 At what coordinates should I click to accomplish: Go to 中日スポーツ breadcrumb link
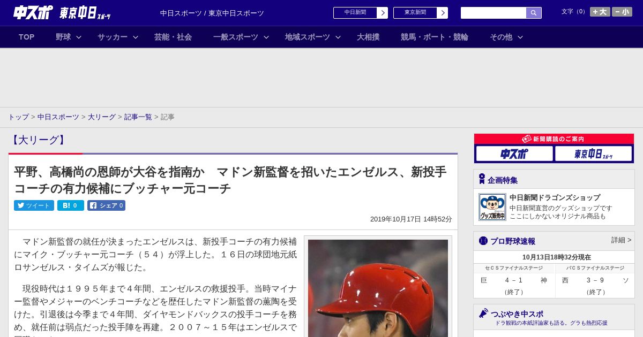[58, 117]
